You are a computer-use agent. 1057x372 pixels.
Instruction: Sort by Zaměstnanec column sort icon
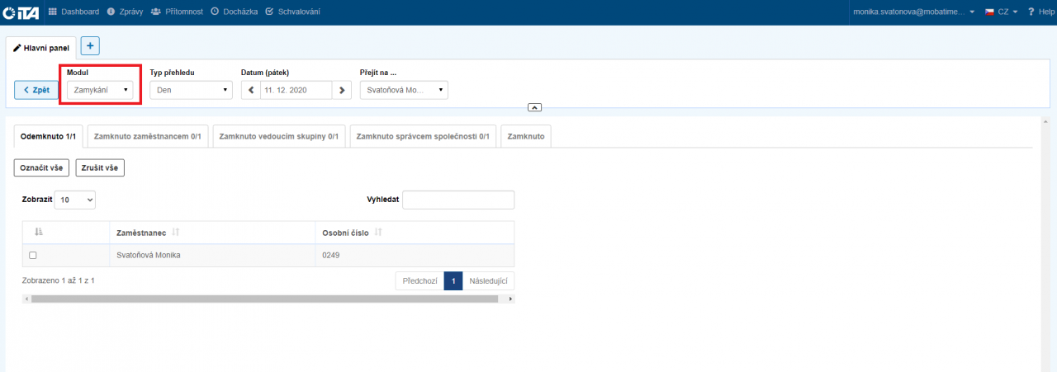(x=175, y=233)
